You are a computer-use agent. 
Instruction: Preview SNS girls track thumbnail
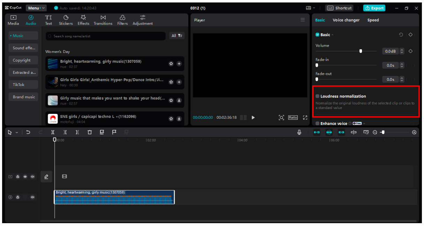click(x=53, y=119)
